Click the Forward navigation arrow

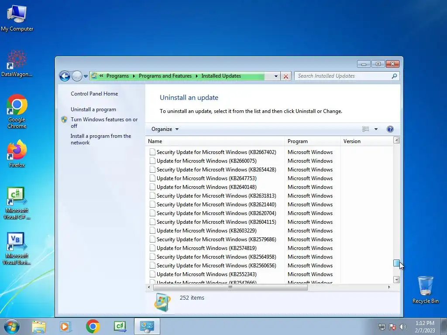[77, 76]
